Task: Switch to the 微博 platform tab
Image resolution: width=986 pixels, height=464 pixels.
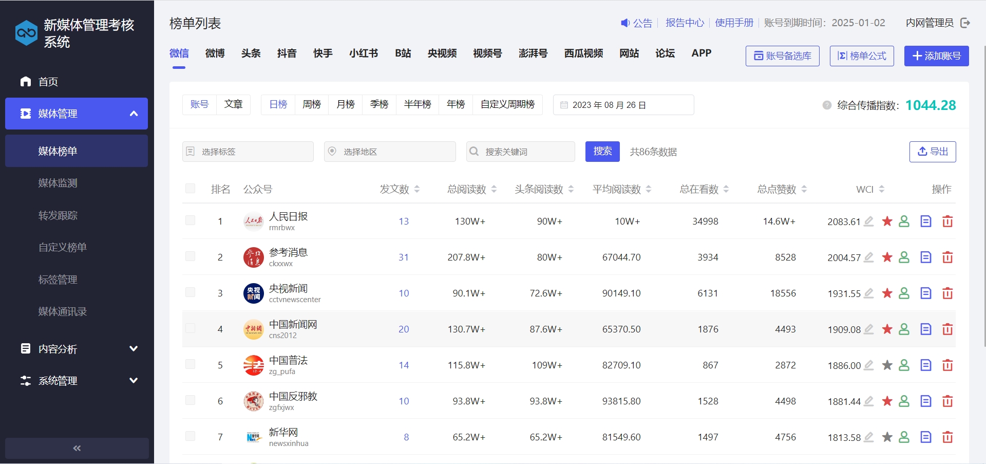Action: [x=215, y=53]
